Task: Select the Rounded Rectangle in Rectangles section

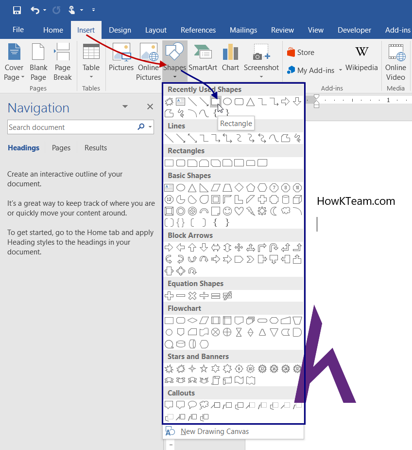Action: tap(181, 163)
